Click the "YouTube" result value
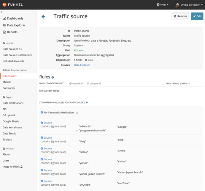This screenshot has height=191, width=205. click(123, 183)
